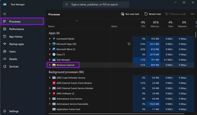The image size is (197, 115).
Task: Expand Antimalware Service Executable group
Action: (x=50, y=104)
